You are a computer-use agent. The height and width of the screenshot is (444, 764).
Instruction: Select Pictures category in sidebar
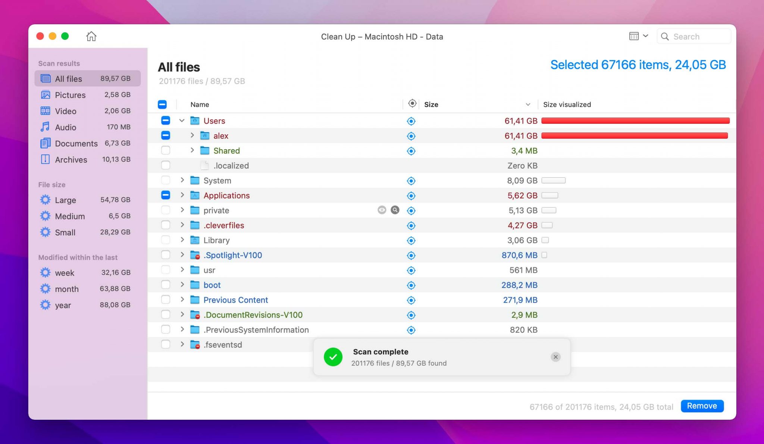tap(88, 95)
